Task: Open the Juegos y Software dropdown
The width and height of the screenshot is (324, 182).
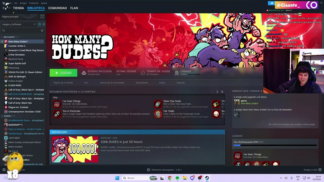Action: pyautogui.click(x=19, y=24)
